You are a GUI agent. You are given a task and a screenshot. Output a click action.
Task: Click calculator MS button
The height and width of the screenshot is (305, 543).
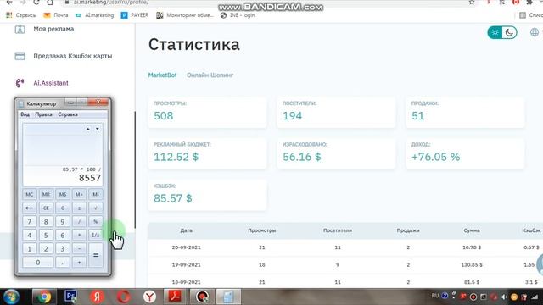[63, 194]
